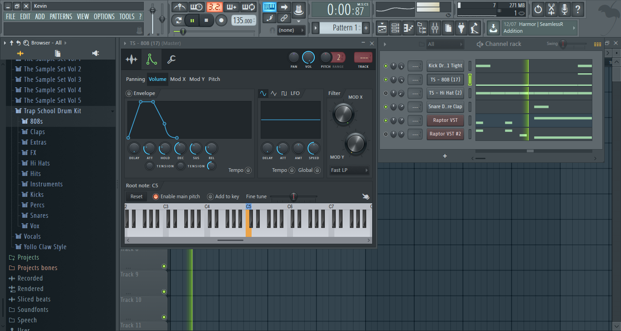The image size is (621, 331).
Task: Open the envelope instrument settings tab icon
Action: [x=151, y=59]
